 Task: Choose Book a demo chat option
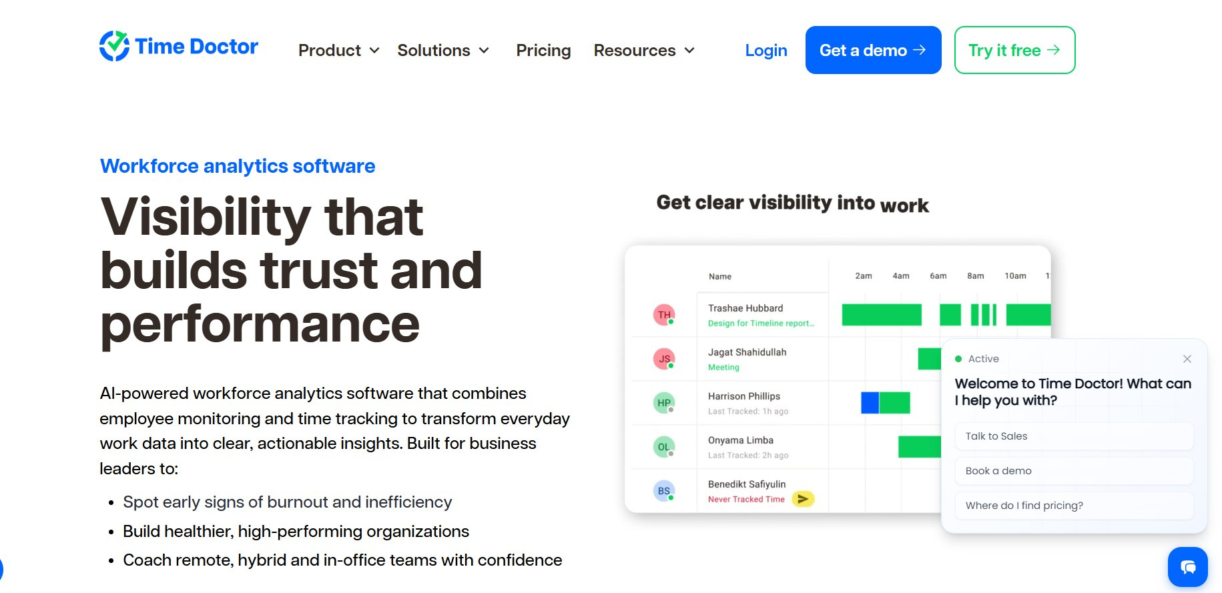(1074, 471)
